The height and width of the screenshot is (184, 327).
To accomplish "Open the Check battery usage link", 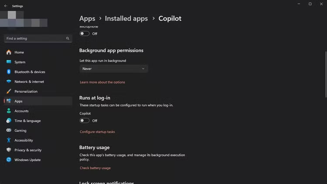I will (95, 168).
